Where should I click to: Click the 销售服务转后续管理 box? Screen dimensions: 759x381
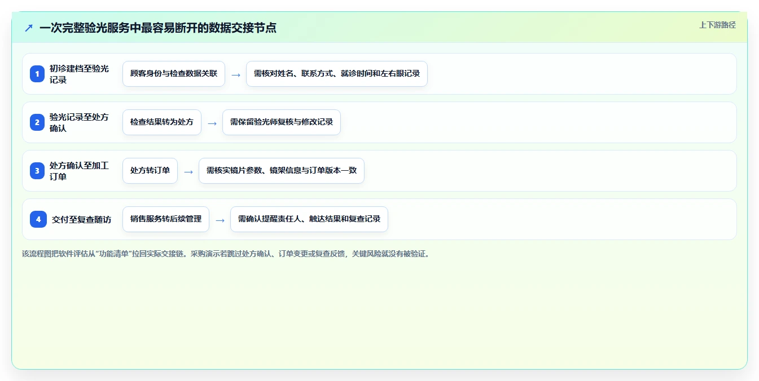pyautogui.click(x=166, y=219)
